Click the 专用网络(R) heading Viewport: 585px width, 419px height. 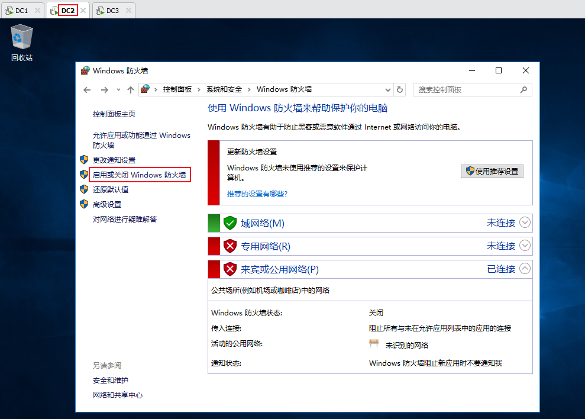(265, 246)
